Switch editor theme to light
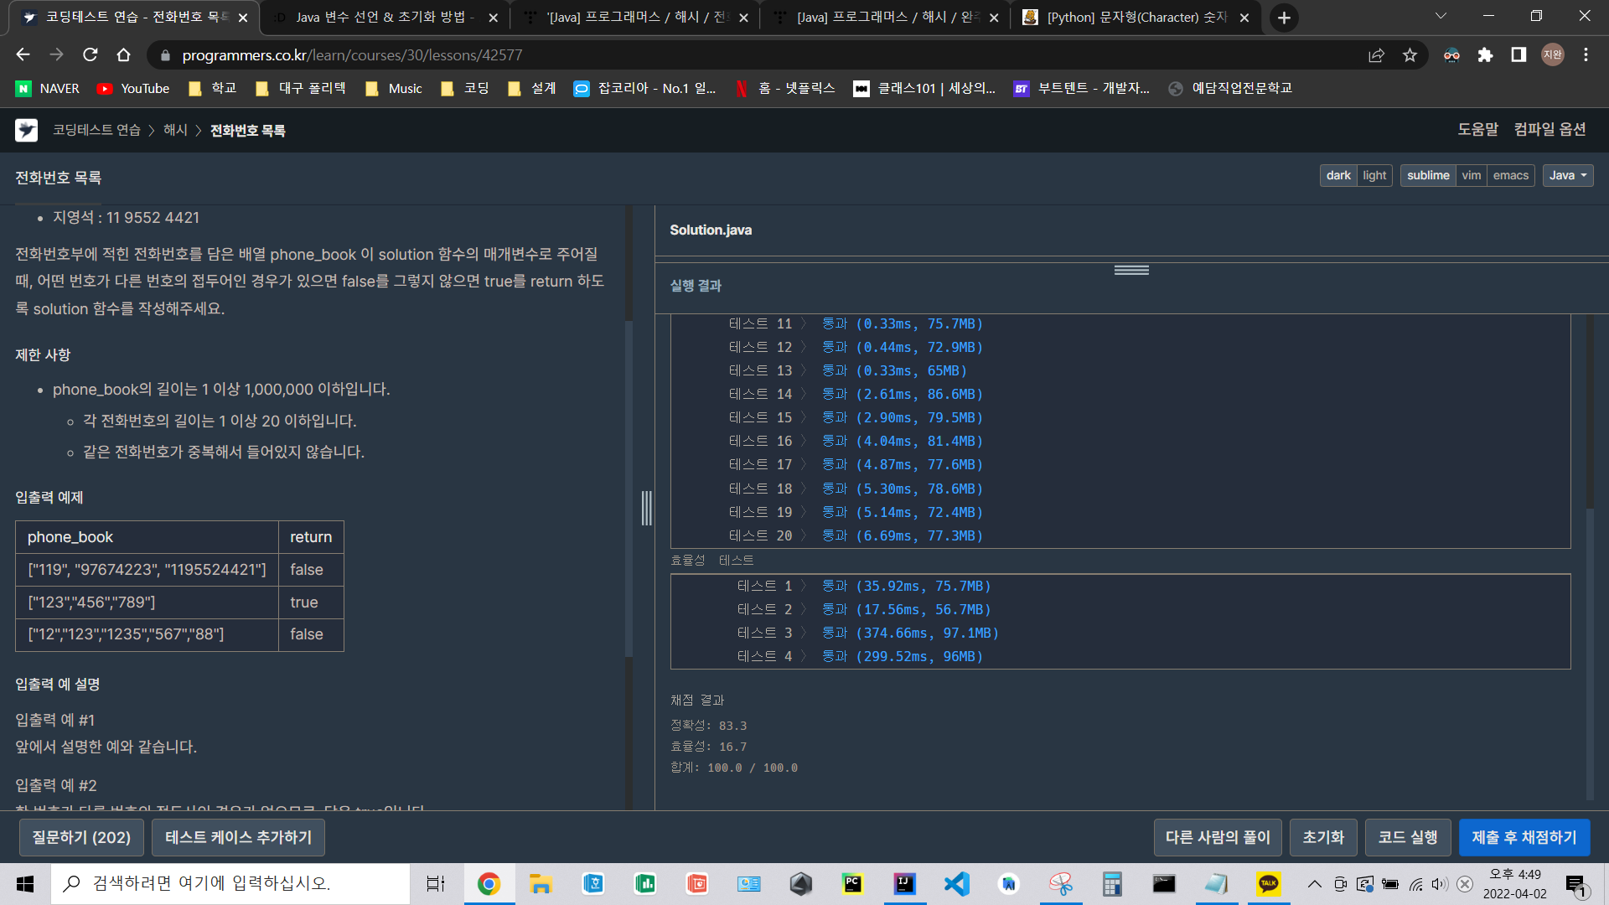 pos(1374,175)
